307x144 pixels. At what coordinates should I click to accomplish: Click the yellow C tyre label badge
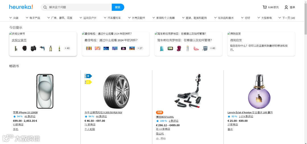point(88,82)
